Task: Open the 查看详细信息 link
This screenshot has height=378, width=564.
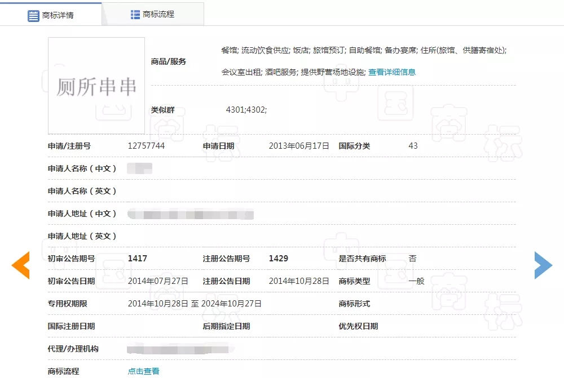Action: click(391, 72)
